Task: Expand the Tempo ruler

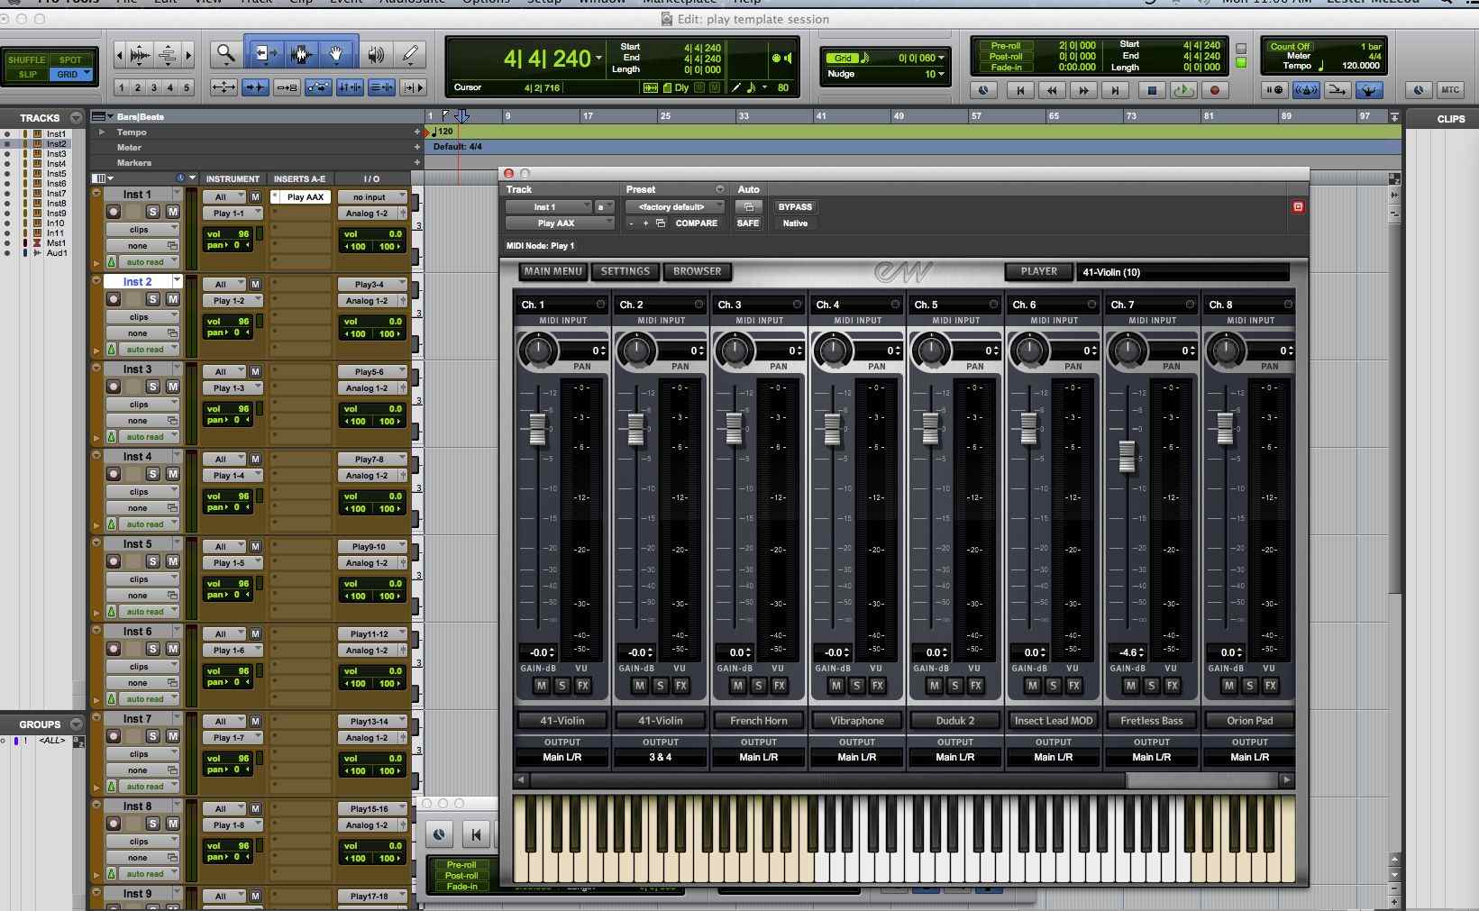Action: pyautogui.click(x=102, y=132)
